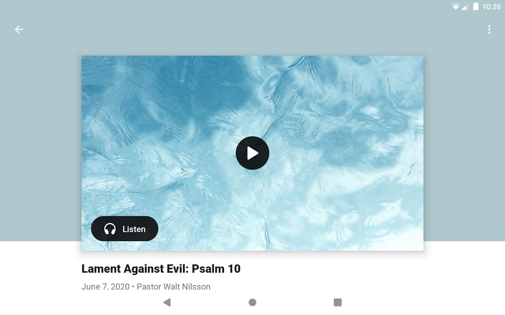Tap the water-ripple video thumbnail
The width and height of the screenshot is (505, 315).
click(252, 153)
